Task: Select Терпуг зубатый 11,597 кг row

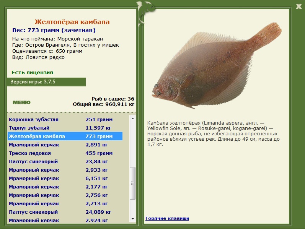Action: click(x=65, y=128)
